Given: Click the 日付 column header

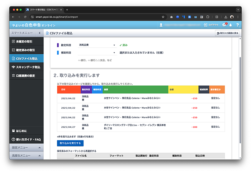Looking at the screenshot, I should pos(69,89).
